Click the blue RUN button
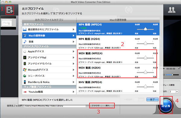 (166, 105)
